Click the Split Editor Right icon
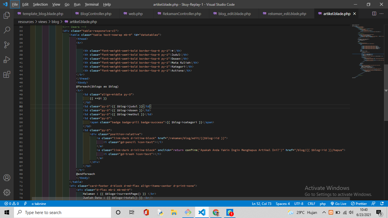 click(374, 14)
